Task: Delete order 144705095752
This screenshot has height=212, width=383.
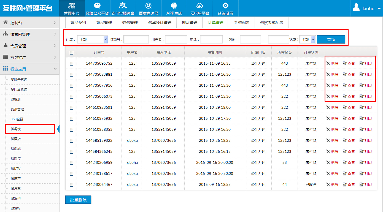Action: [x=332, y=63]
